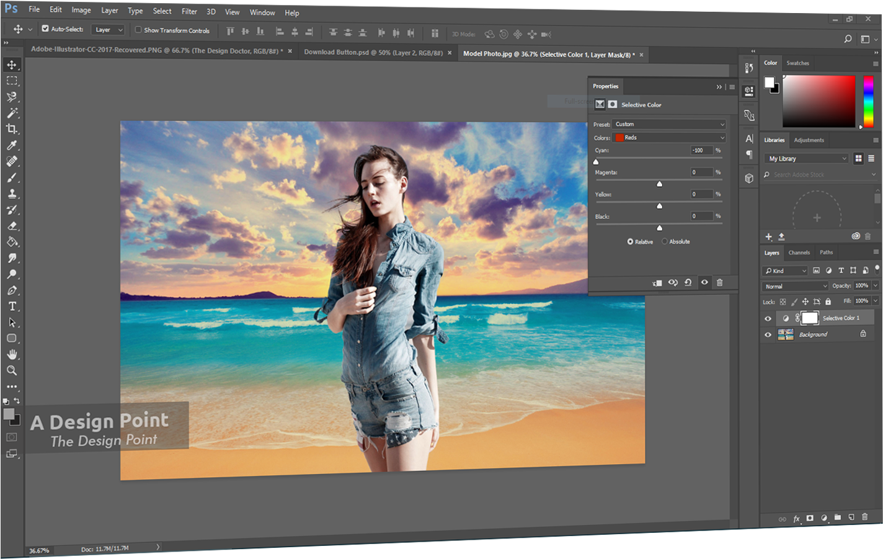Choose the Absolute radio option
The image size is (883, 559).
665,241
